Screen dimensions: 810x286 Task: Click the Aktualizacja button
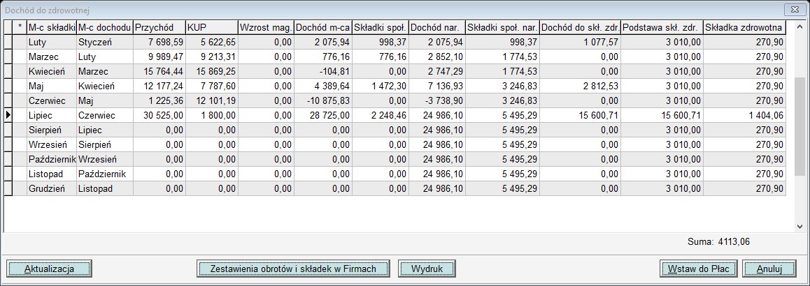(x=50, y=269)
